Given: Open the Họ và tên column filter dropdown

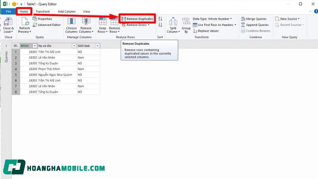Looking at the screenshot, I should 74,46.
